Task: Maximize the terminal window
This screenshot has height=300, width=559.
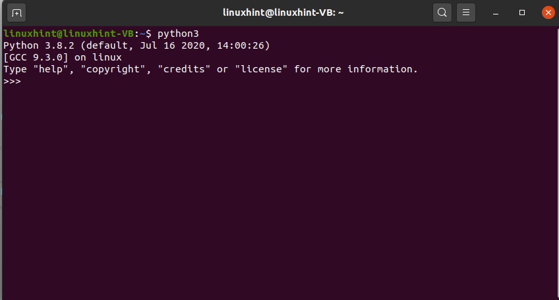Action: point(522,12)
